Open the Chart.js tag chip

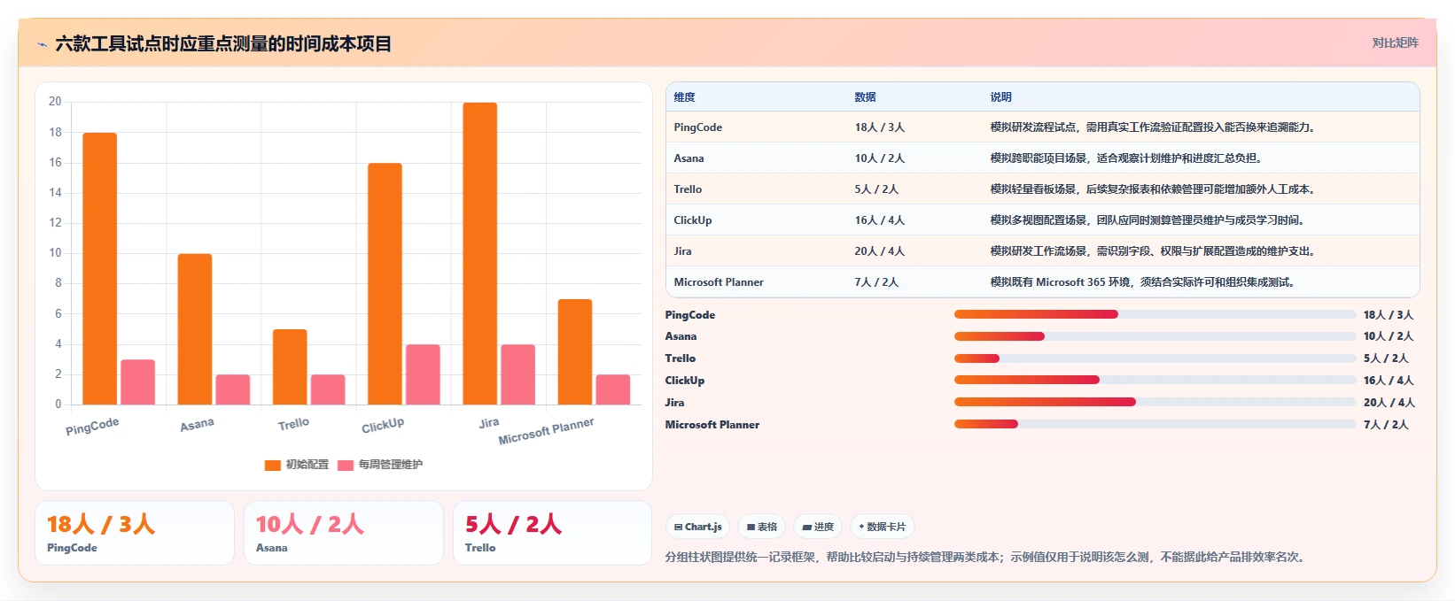pos(697,527)
